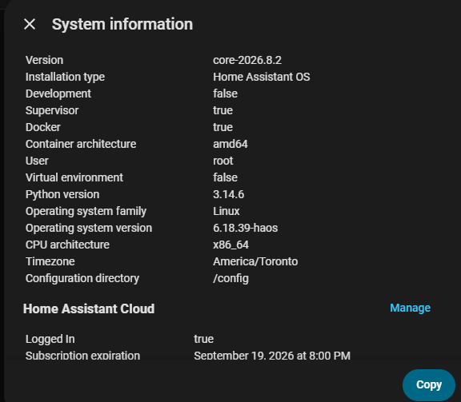Select the September 19, 2026 expiration date
Viewport: 461px width, 402px height.
click(x=272, y=356)
